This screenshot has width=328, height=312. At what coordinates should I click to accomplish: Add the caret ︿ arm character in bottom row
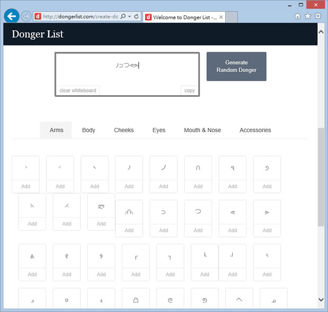click(239, 299)
